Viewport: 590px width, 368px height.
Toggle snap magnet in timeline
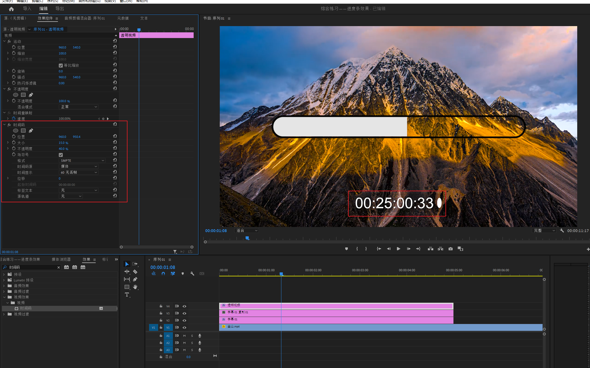[163, 274]
